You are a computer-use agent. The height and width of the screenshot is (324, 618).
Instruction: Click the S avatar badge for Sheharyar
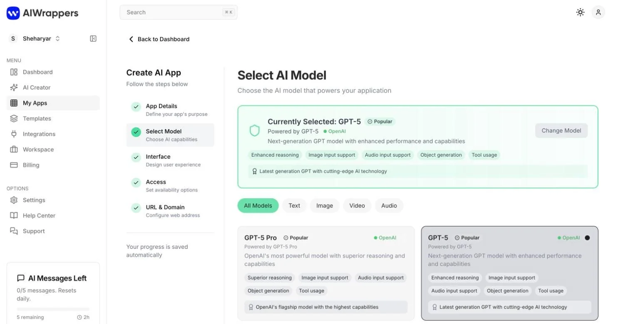[13, 39]
